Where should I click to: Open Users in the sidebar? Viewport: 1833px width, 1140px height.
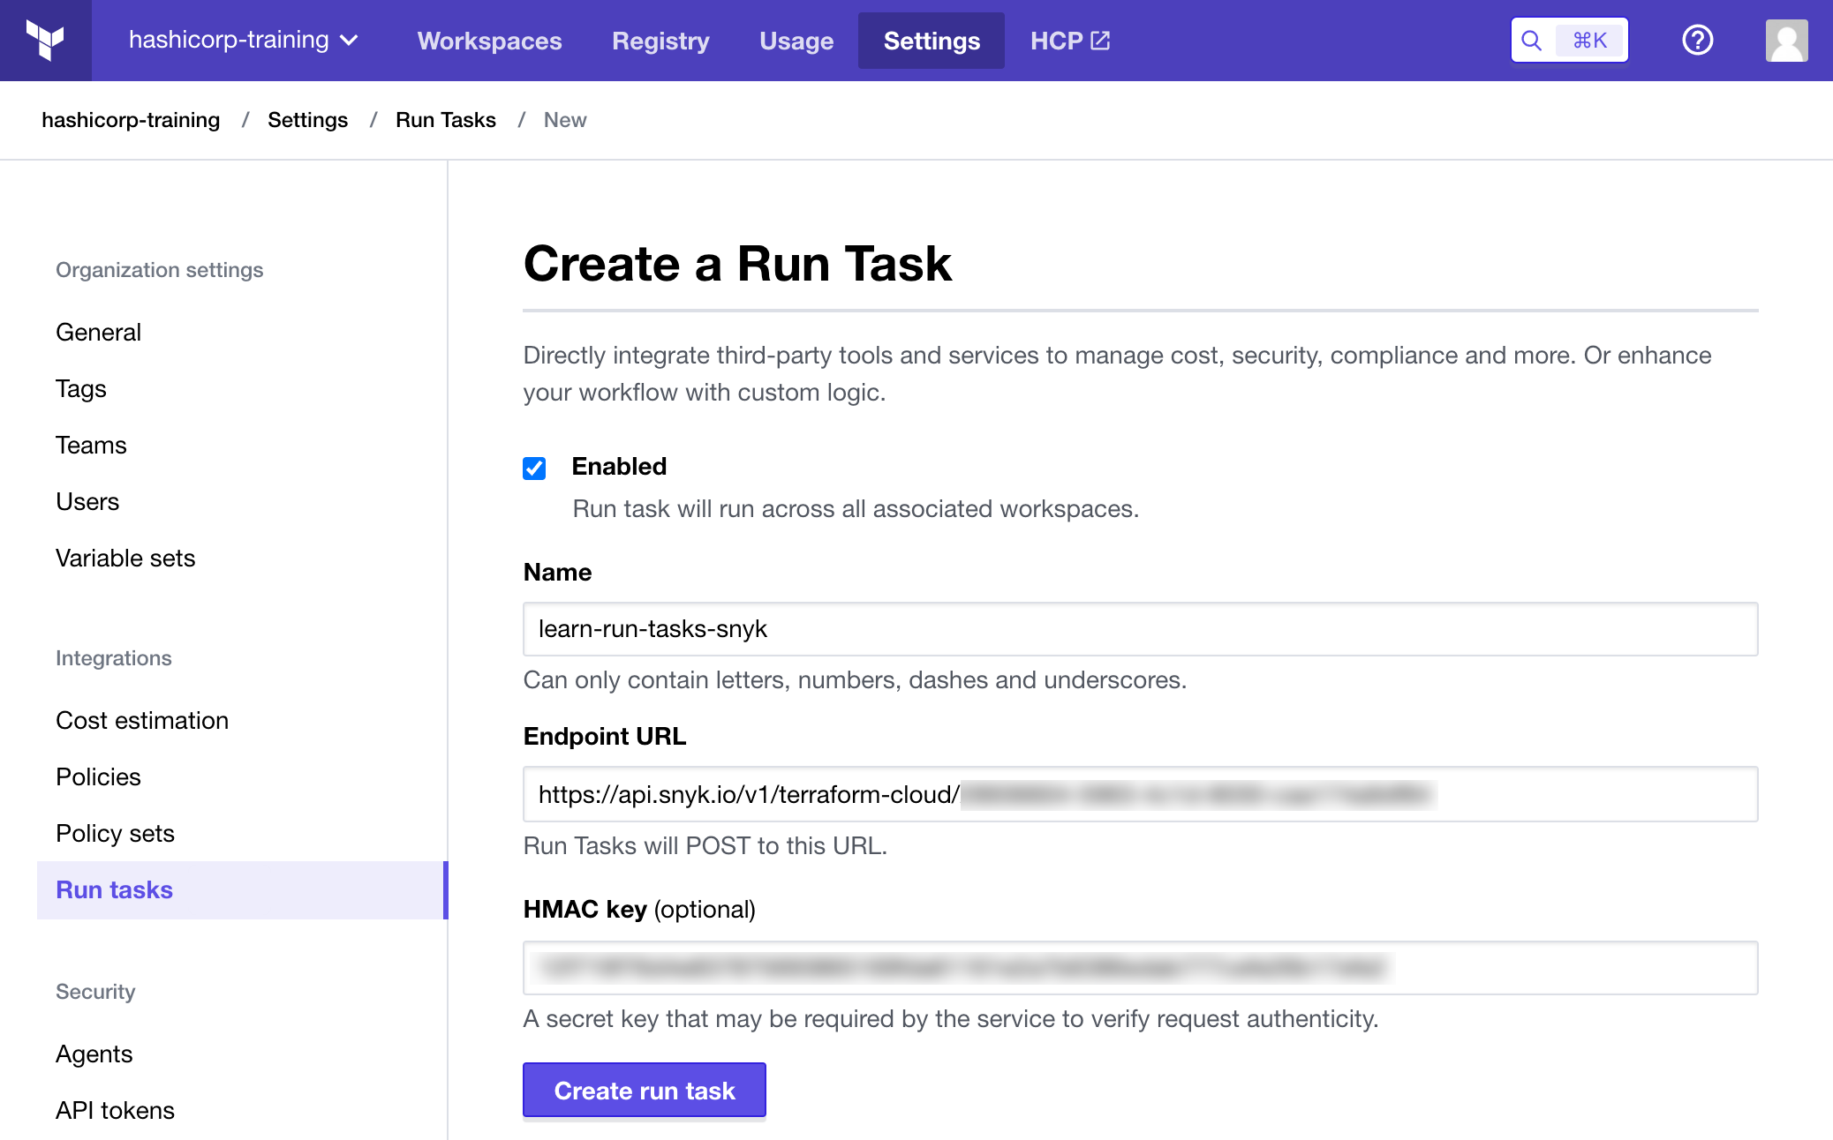tap(87, 501)
